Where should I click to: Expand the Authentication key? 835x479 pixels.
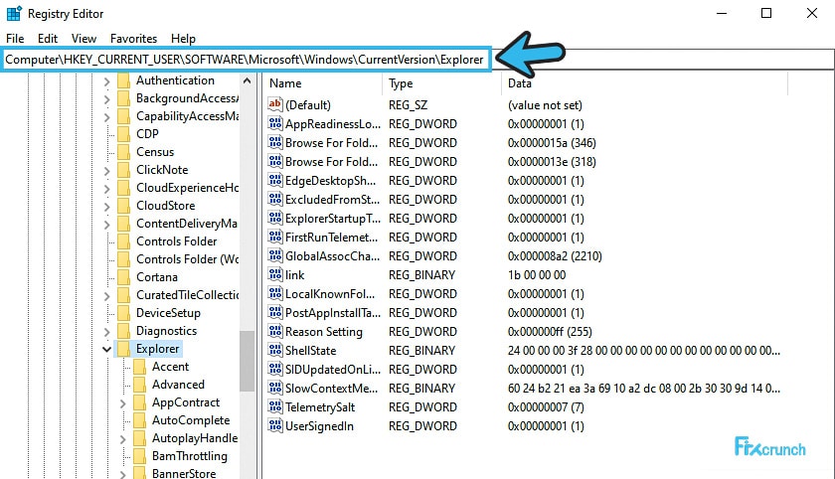106,81
